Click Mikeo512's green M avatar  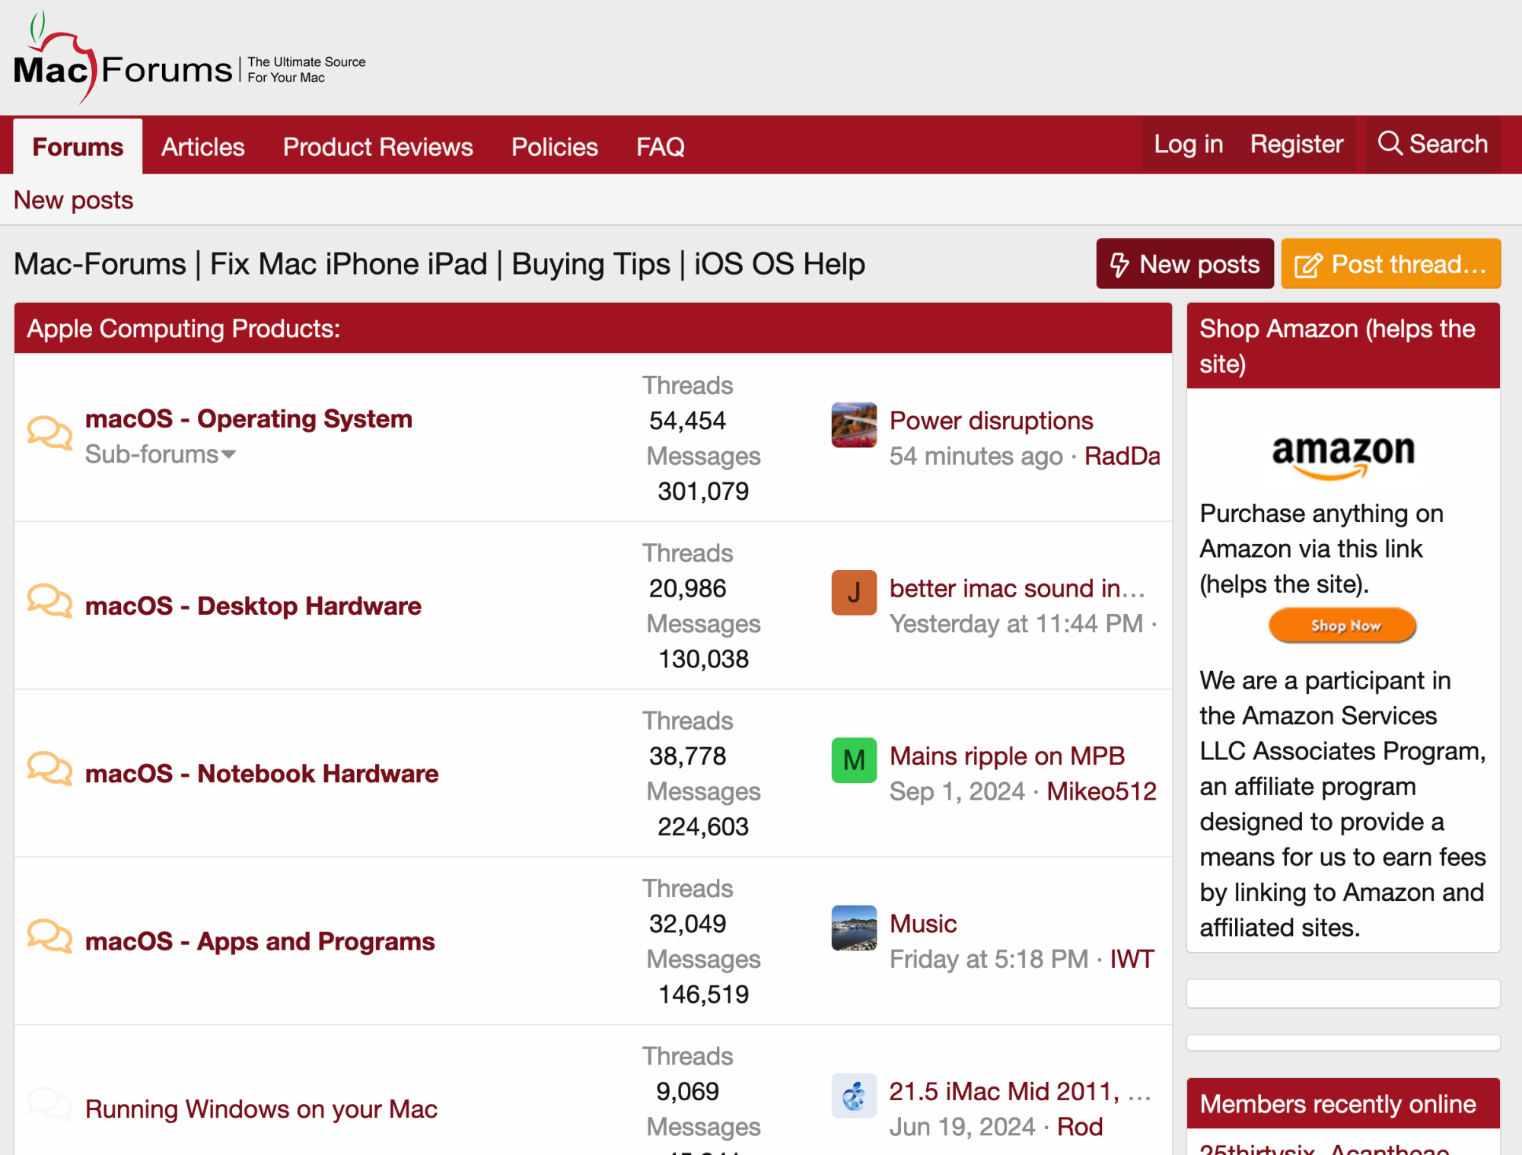[854, 760]
